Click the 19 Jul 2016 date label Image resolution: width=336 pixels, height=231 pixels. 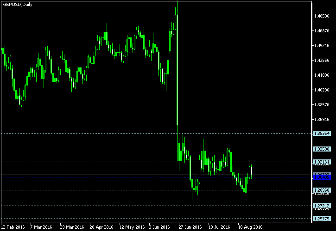tap(219, 227)
